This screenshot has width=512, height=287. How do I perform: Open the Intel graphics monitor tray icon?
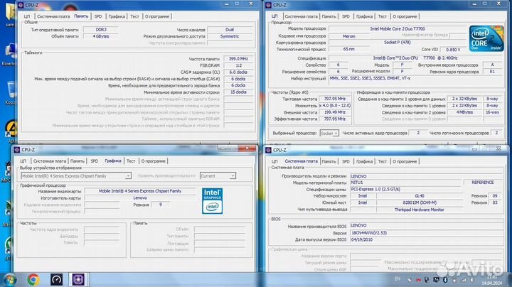click(436, 280)
